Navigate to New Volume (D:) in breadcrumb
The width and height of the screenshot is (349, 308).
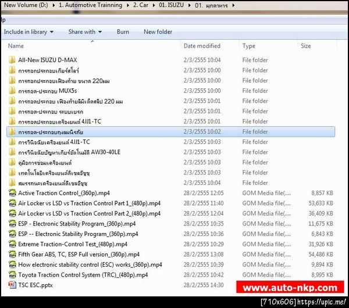tap(26, 5)
